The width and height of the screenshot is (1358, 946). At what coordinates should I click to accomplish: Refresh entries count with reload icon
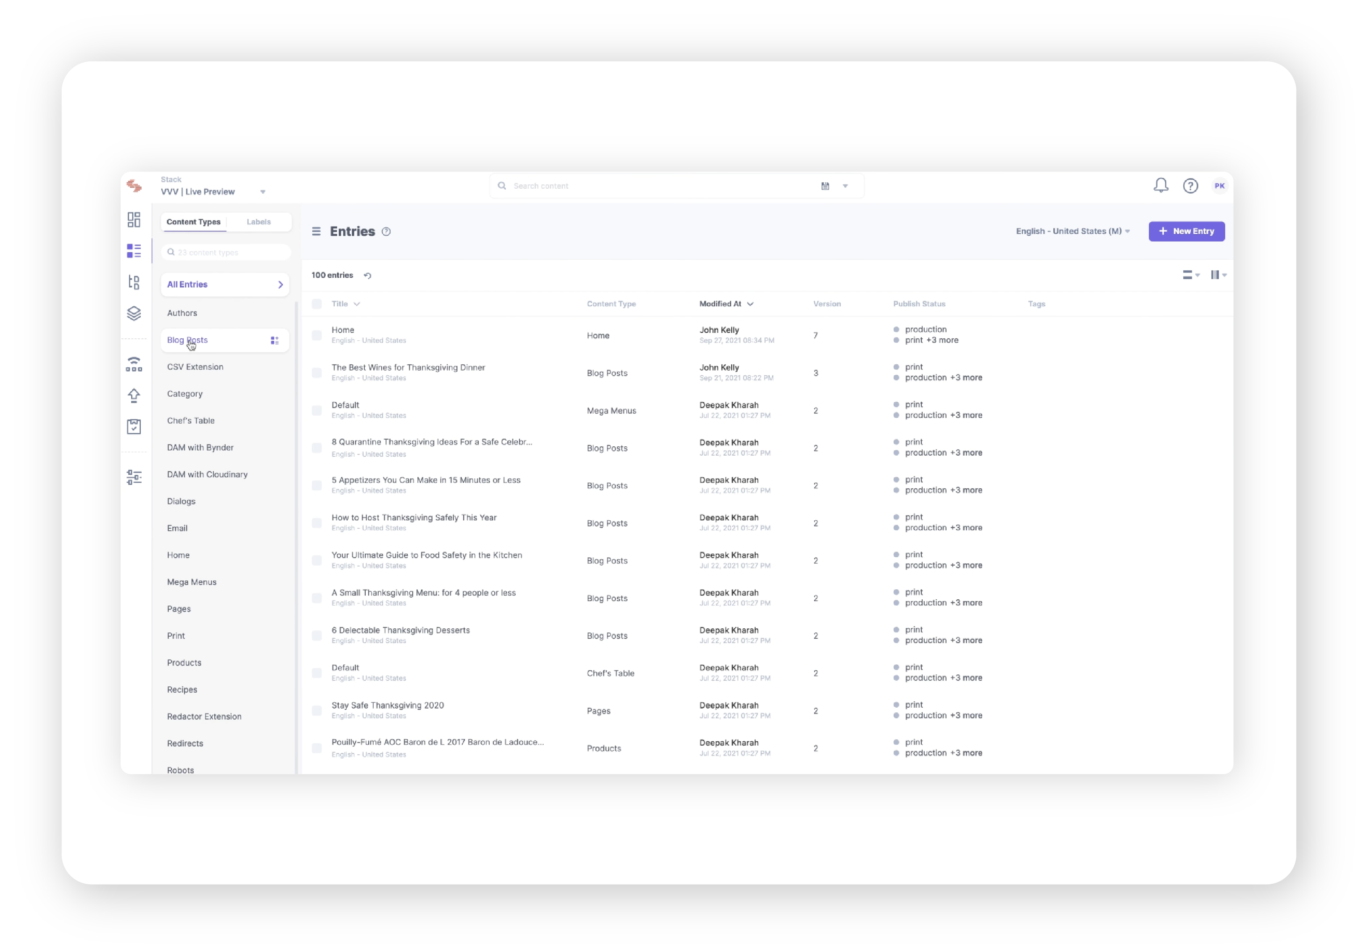[x=367, y=276]
